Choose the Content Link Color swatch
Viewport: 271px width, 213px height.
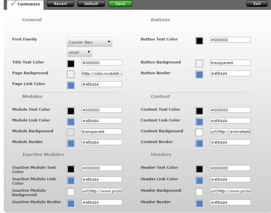[199, 122]
